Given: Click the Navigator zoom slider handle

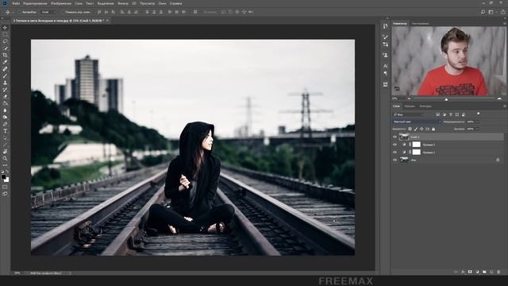Looking at the screenshot, I should click(x=446, y=99).
